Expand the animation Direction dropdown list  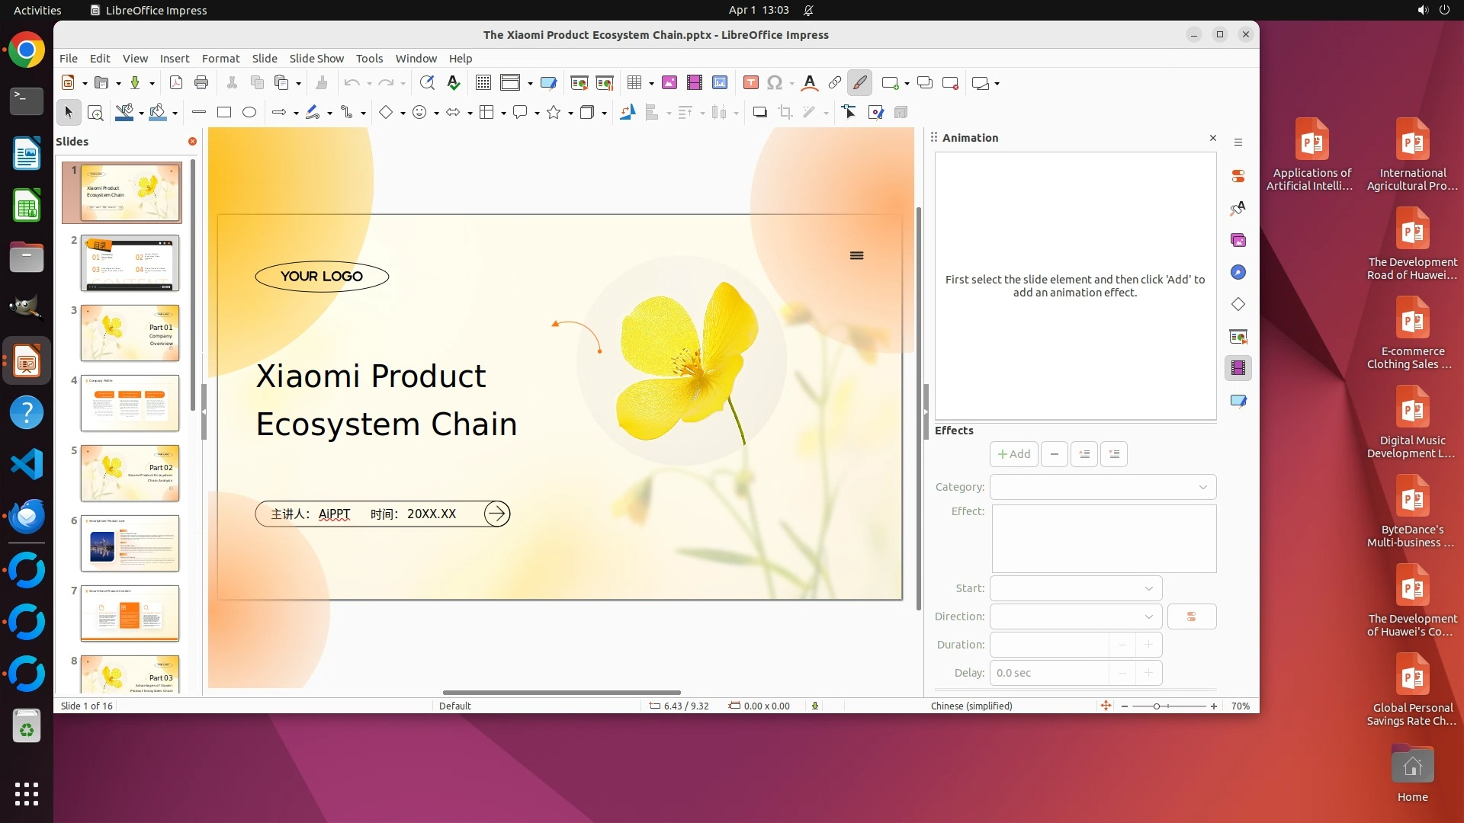(x=1075, y=617)
